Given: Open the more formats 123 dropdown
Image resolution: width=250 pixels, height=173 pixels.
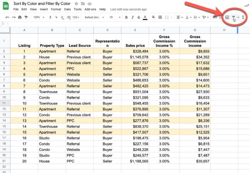Looking at the screenshot, I should pos(76,17).
